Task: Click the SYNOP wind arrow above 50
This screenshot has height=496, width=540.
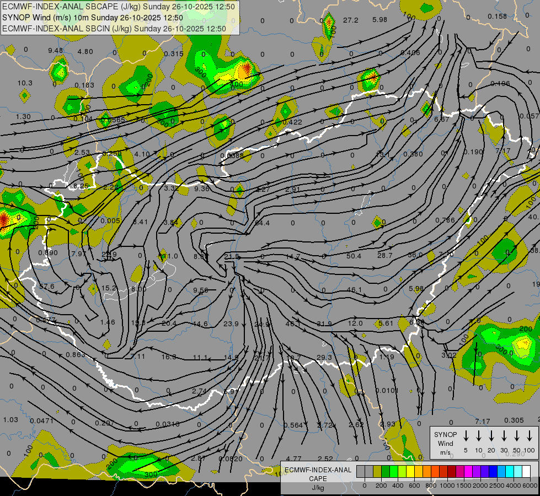Action: point(517,436)
